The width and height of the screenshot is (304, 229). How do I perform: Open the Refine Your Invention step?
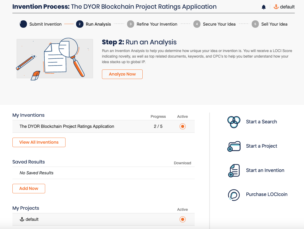tap(157, 24)
